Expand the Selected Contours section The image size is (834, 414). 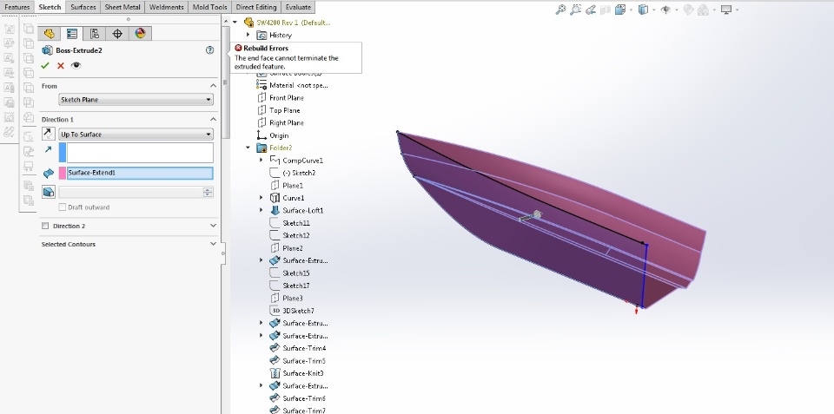[213, 244]
